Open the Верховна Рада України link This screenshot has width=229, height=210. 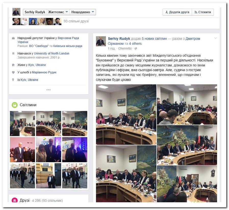pyautogui.click(x=48, y=40)
